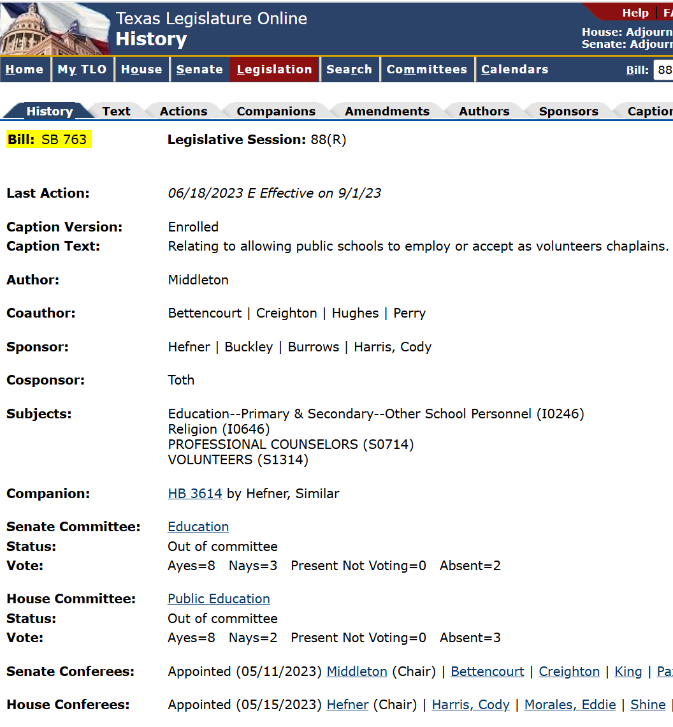Click House conferee Hefner link

[x=347, y=705]
